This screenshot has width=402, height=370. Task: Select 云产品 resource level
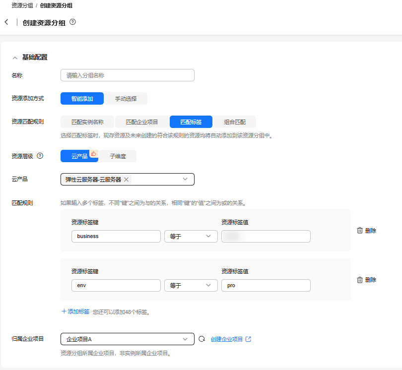click(x=79, y=156)
